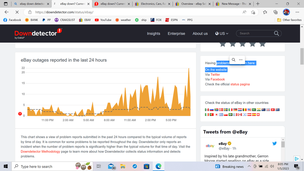This screenshot has height=171, width=304.
Task: Open File Explorer from the taskbar
Action: point(123,166)
